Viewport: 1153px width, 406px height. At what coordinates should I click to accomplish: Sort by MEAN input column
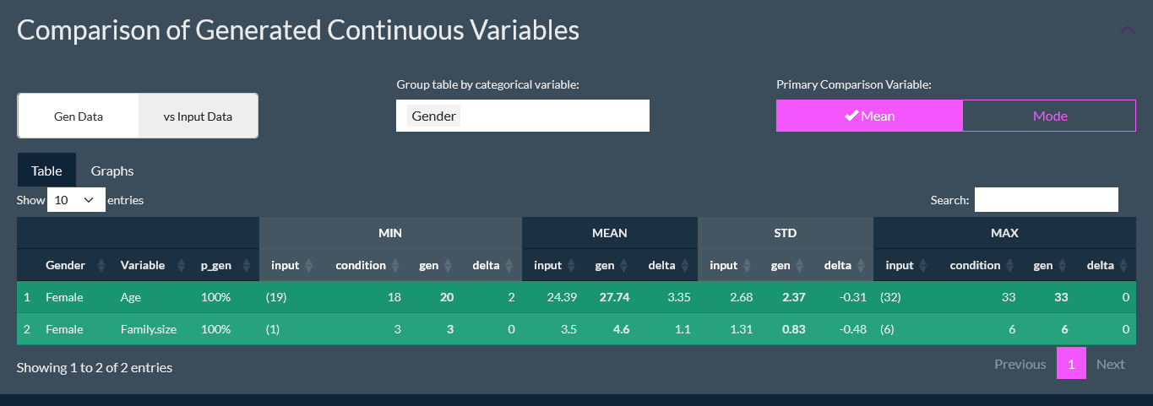(x=553, y=265)
